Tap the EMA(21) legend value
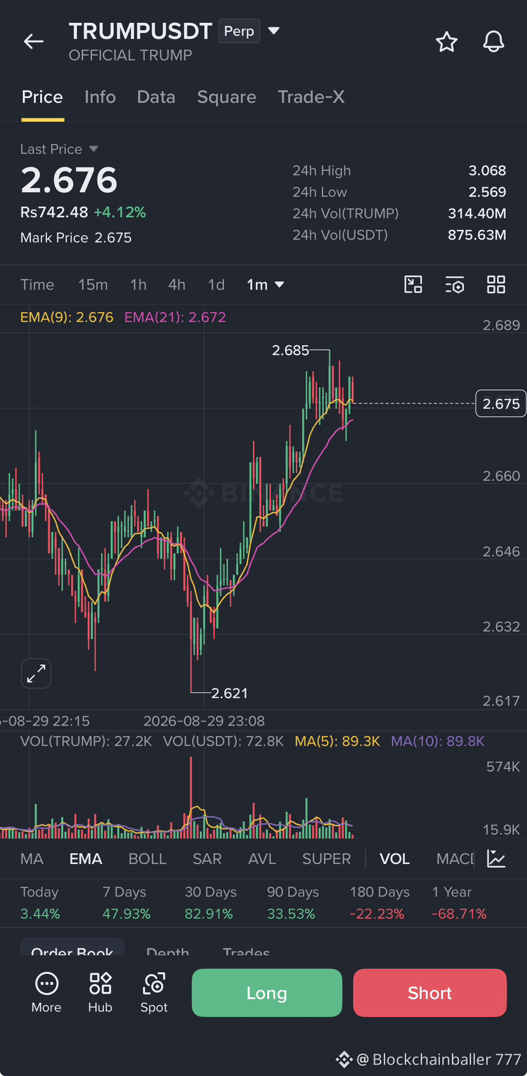527x1076 pixels. pos(175,317)
